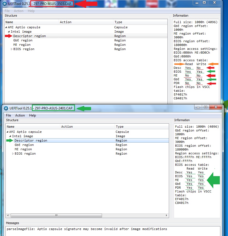The height and width of the screenshot is (236, 228).
Task: Close the 2401.CAP UEFITool window
Action: pyautogui.click(x=216, y=107)
